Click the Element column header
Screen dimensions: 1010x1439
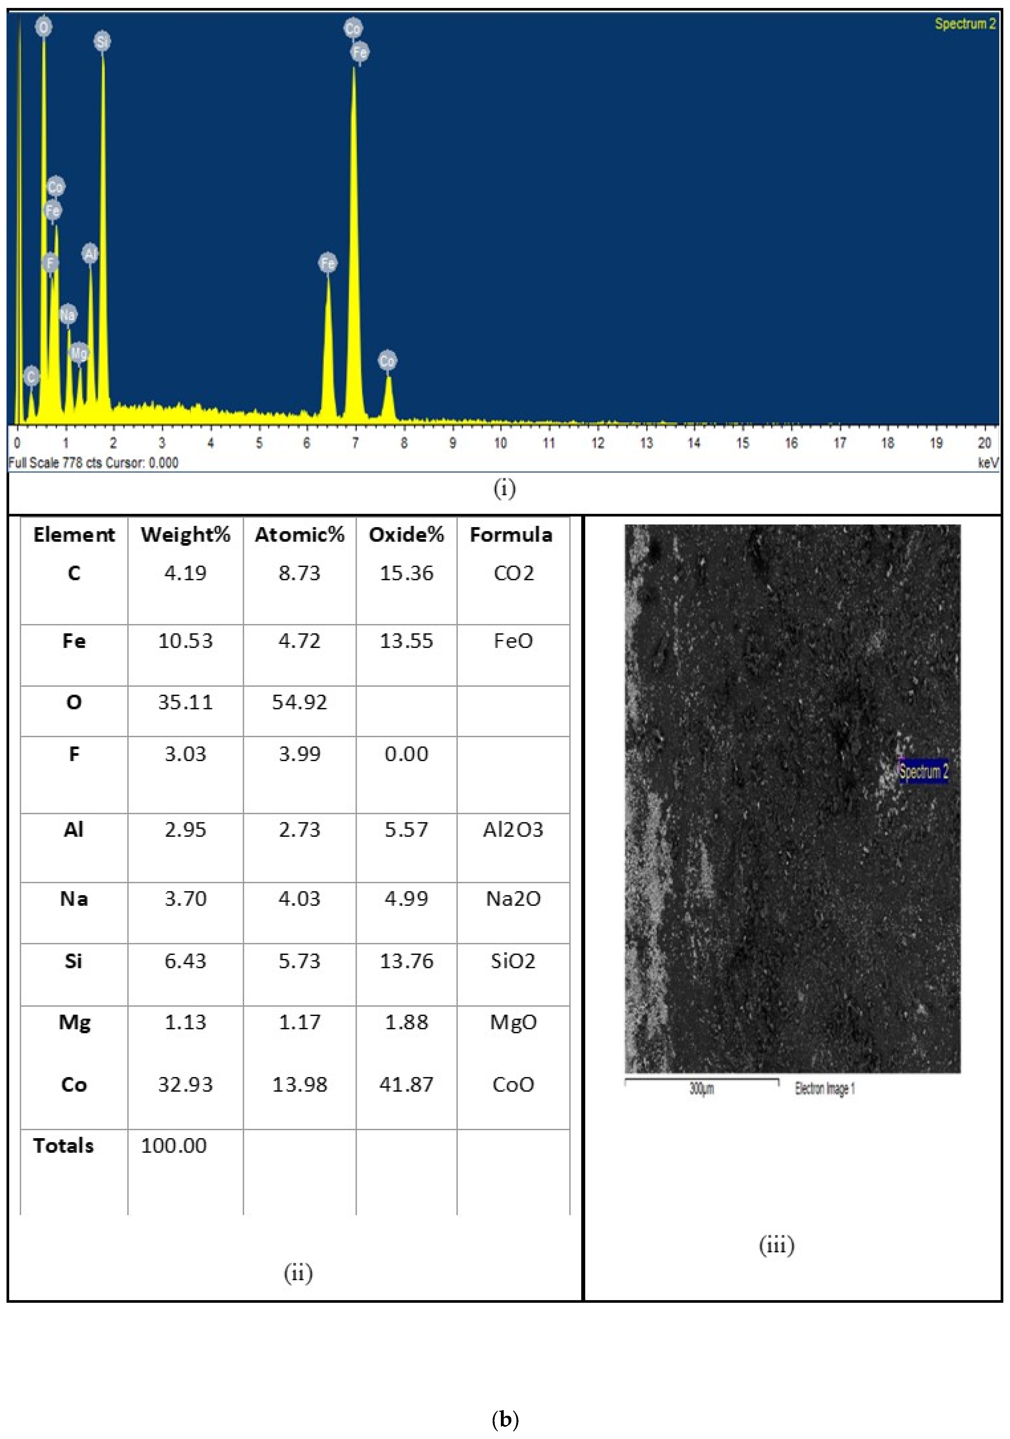point(74,534)
